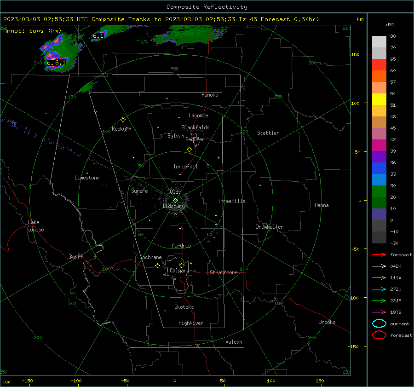Pick the blue swatch below 36 dBZ
Image resolution: width=414 pixels, height=387 pixels.
[379, 168]
